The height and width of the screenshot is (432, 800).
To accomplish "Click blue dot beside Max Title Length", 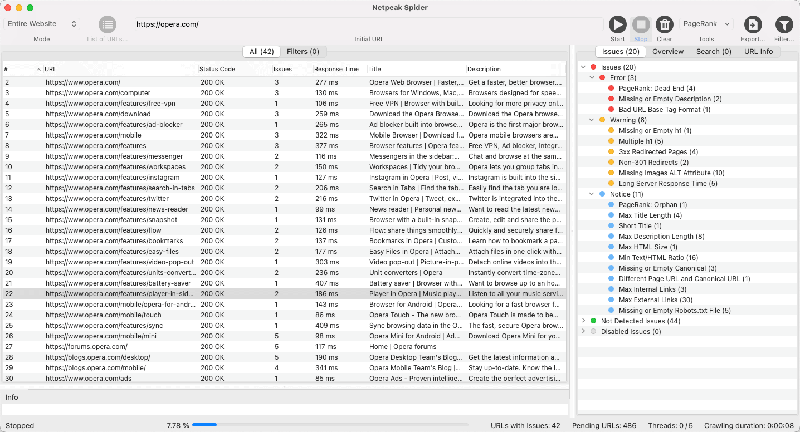I will pos(611,215).
